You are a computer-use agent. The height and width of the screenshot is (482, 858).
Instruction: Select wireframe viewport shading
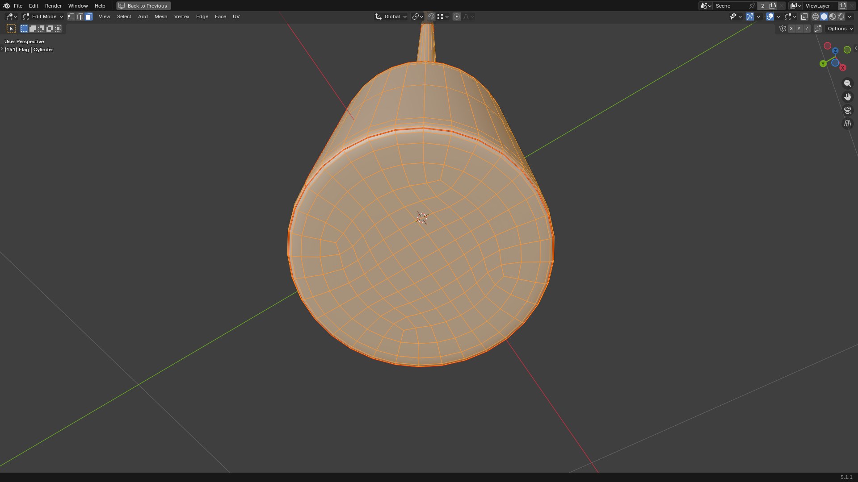click(816, 17)
